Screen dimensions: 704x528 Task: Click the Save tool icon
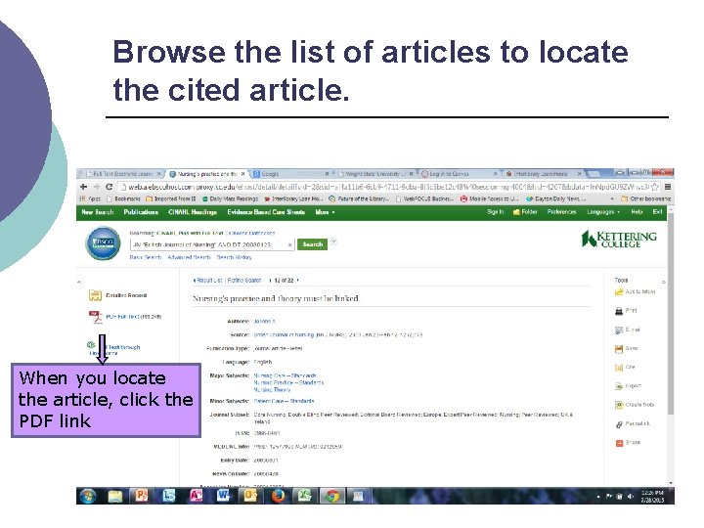coord(619,348)
